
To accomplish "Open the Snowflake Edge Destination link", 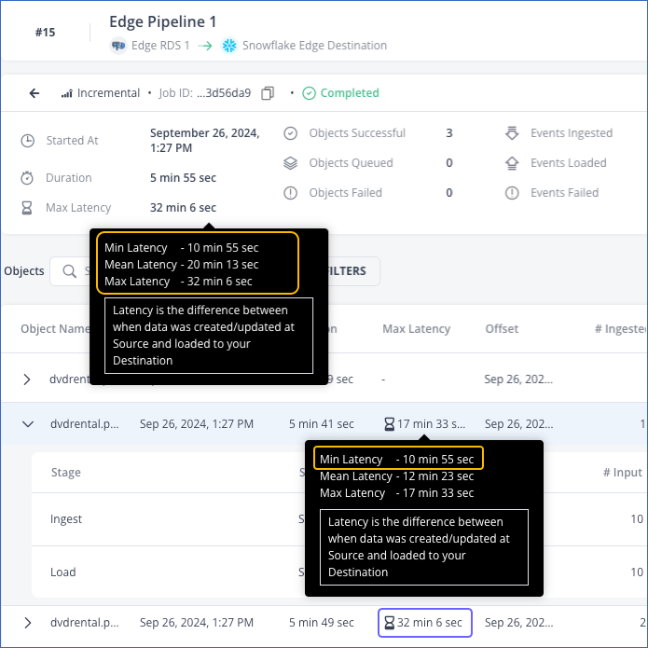I will (x=314, y=46).
